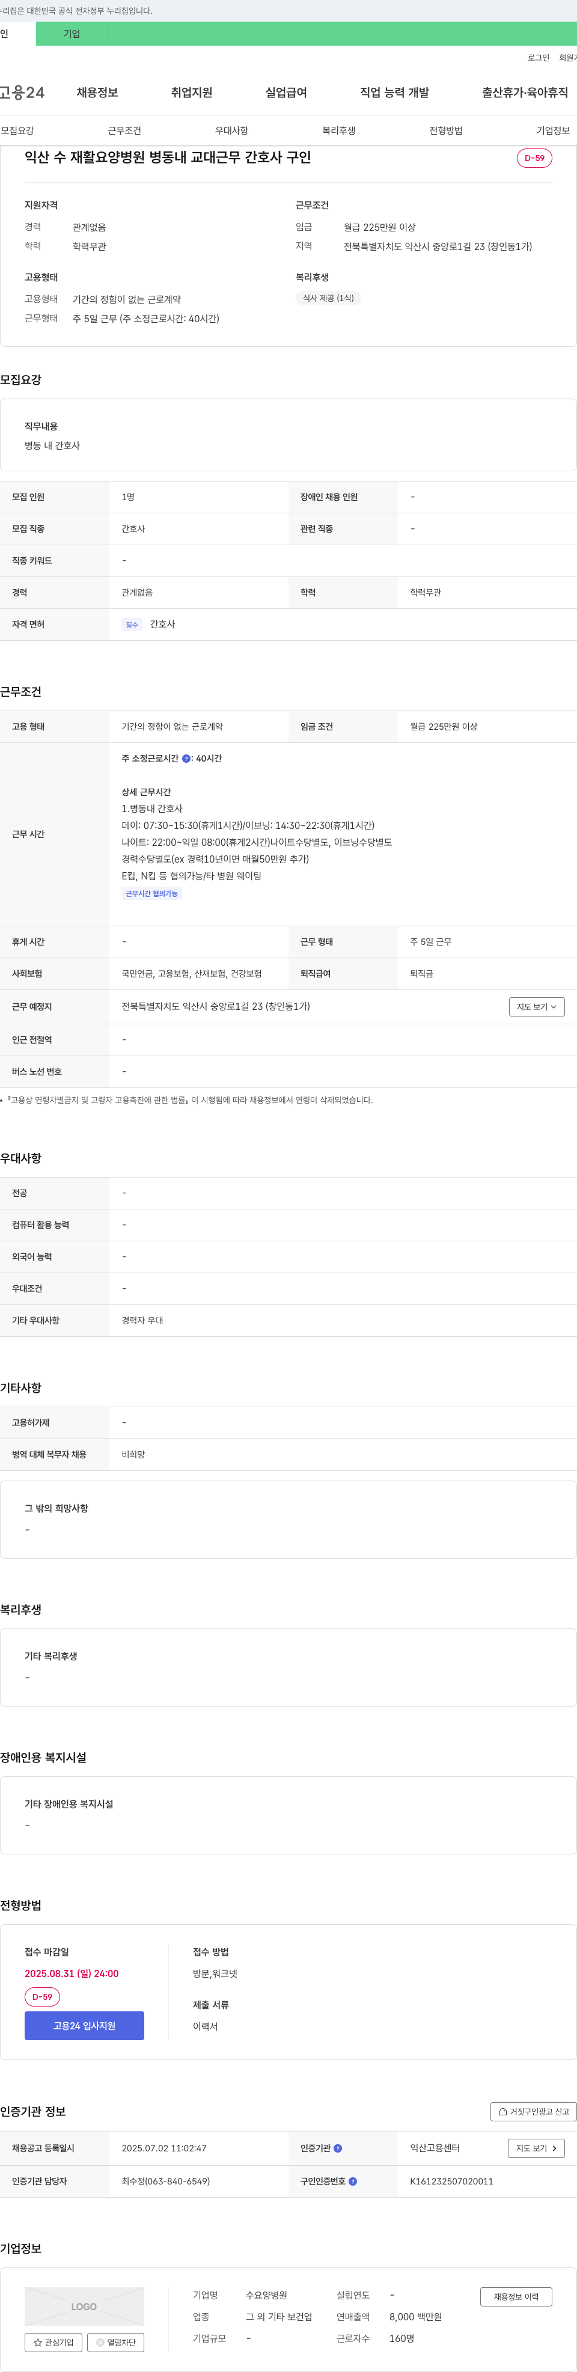Click the registration date 2025.07.02 11:02:47

point(164,2148)
